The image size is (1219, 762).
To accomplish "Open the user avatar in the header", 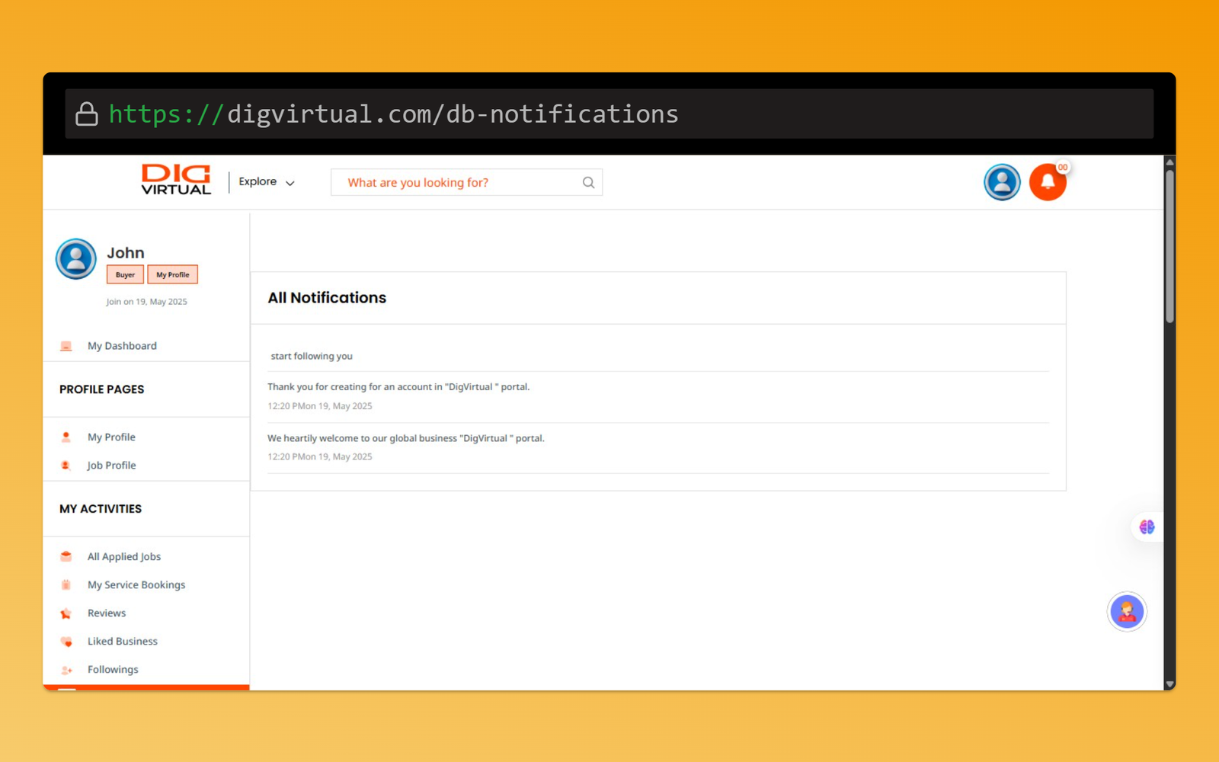I will pyautogui.click(x=1002, y=182).
